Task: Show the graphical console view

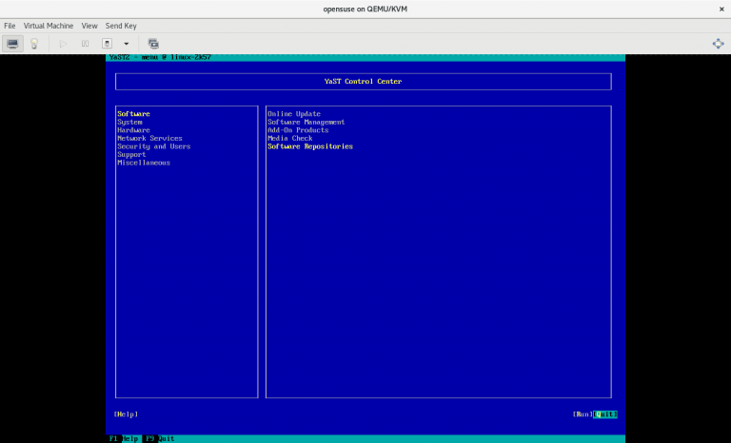Action: (13, 43)
